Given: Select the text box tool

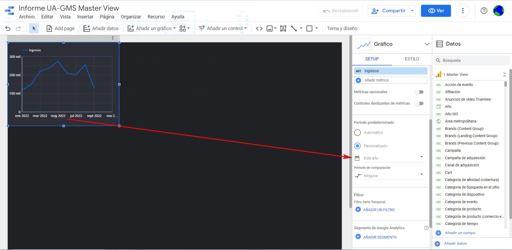Looking at the screenshot, I should tap(283, 28).
